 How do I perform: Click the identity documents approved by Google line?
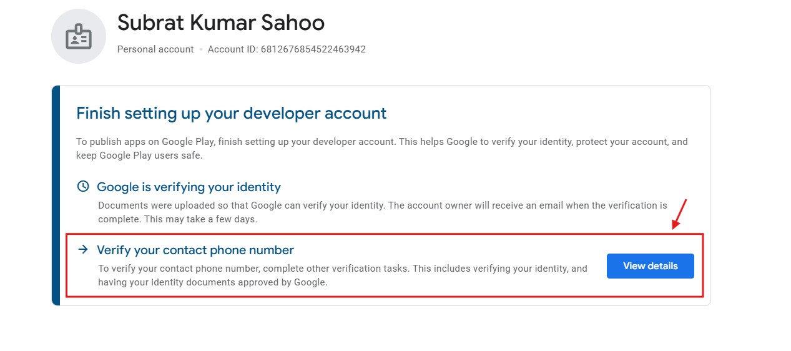tap(212, 282)
